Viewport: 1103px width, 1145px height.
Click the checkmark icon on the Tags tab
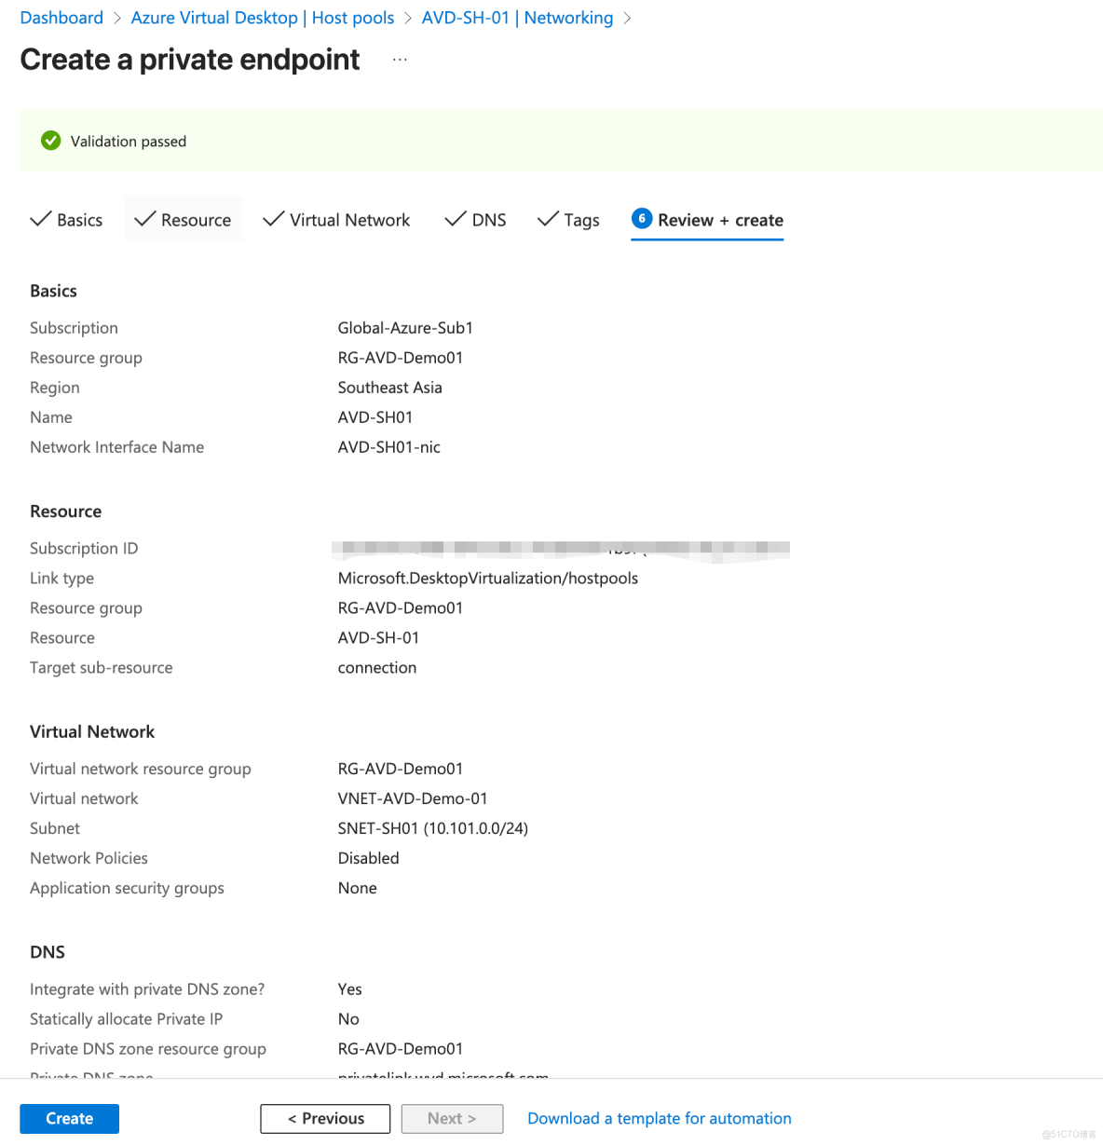[547, 219]
